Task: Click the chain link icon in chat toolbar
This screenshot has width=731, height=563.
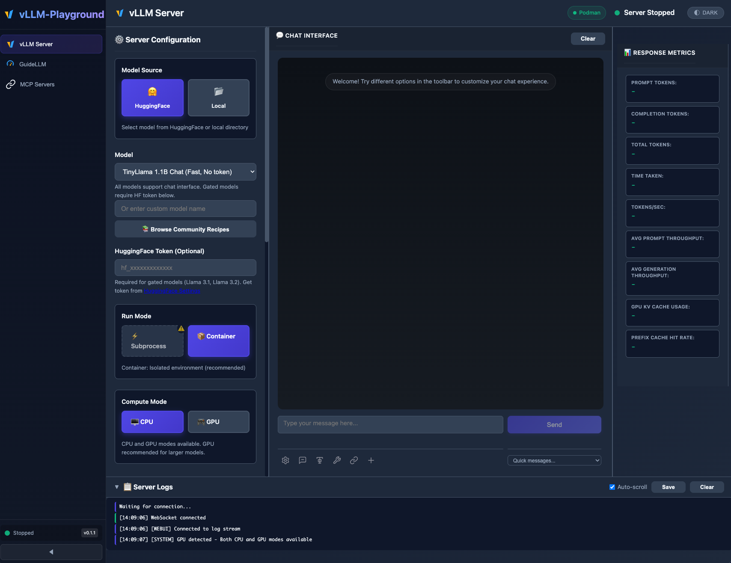Action: [354, 460]
